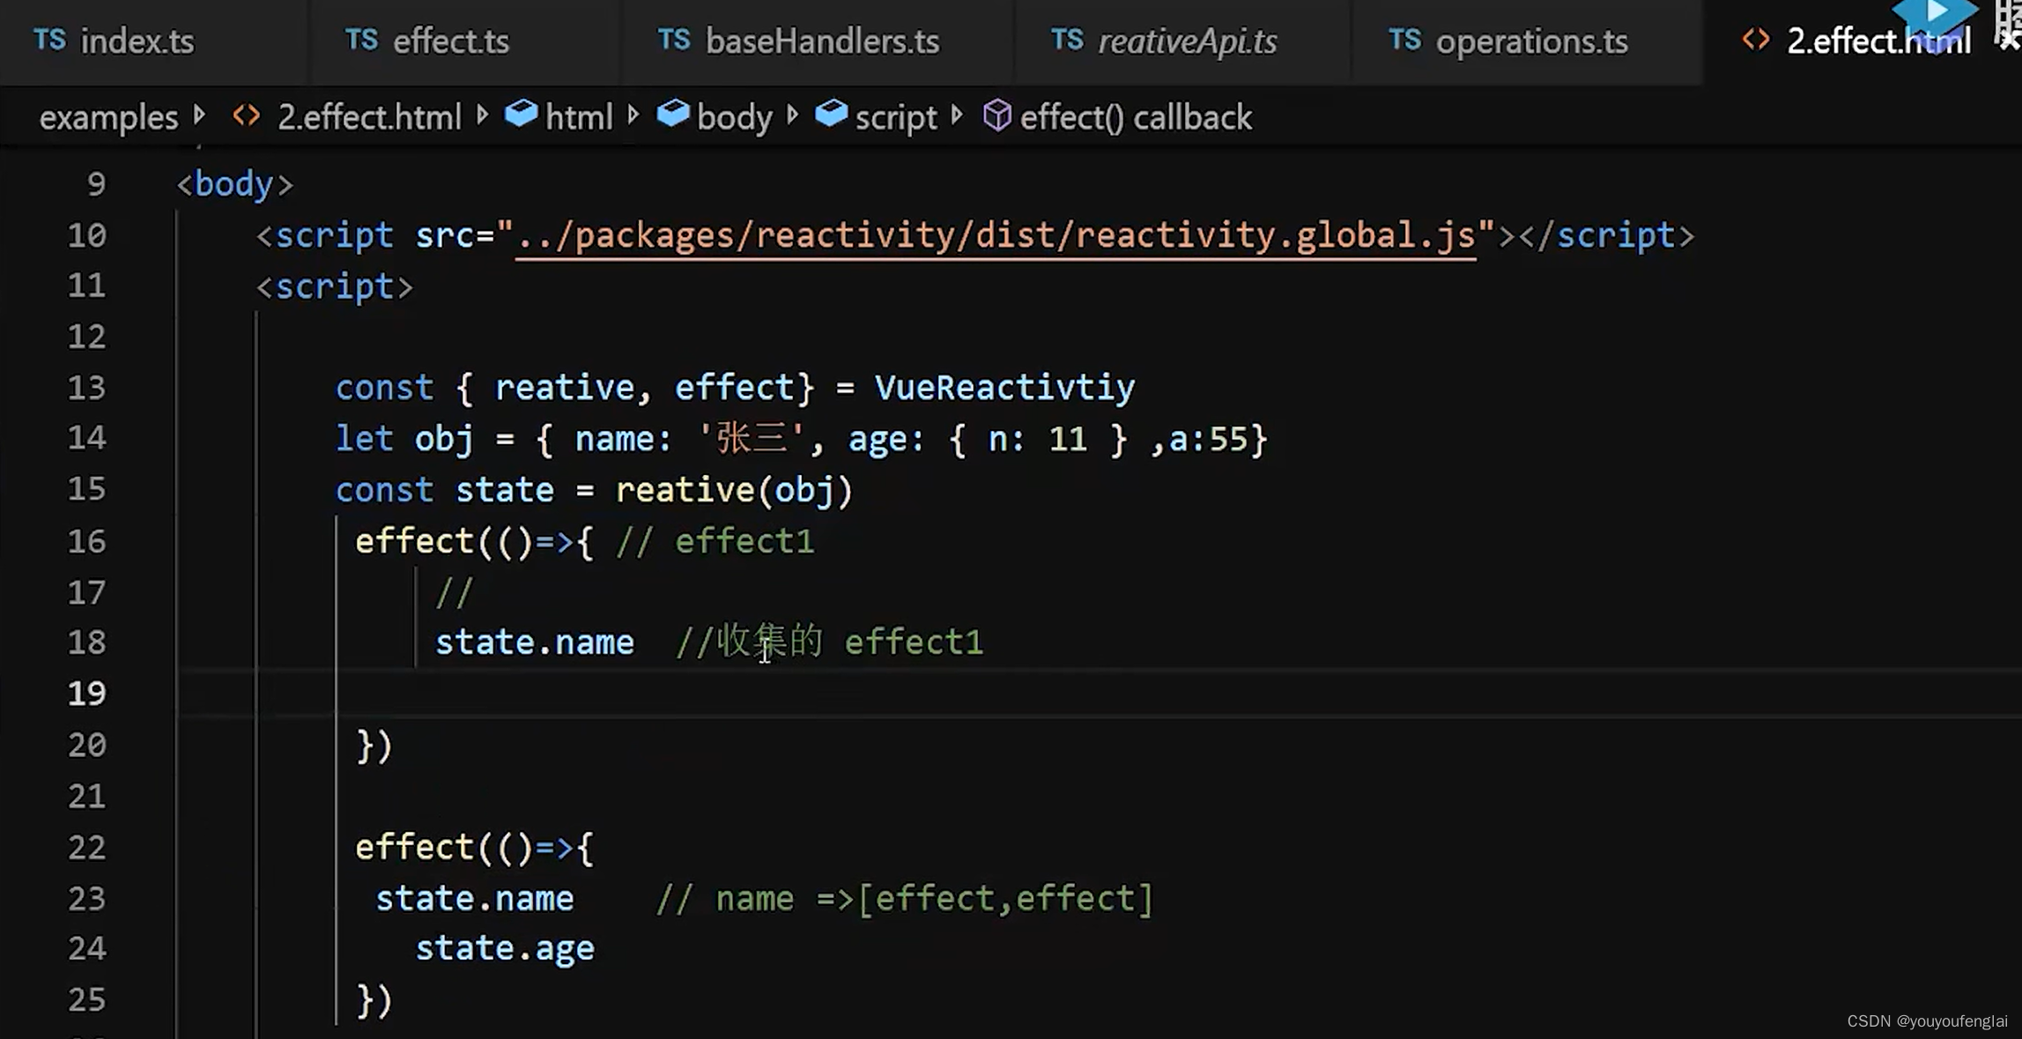Click closing brace on line 20
Viewport: 2022px width, 1039px height.
[374, 746]
